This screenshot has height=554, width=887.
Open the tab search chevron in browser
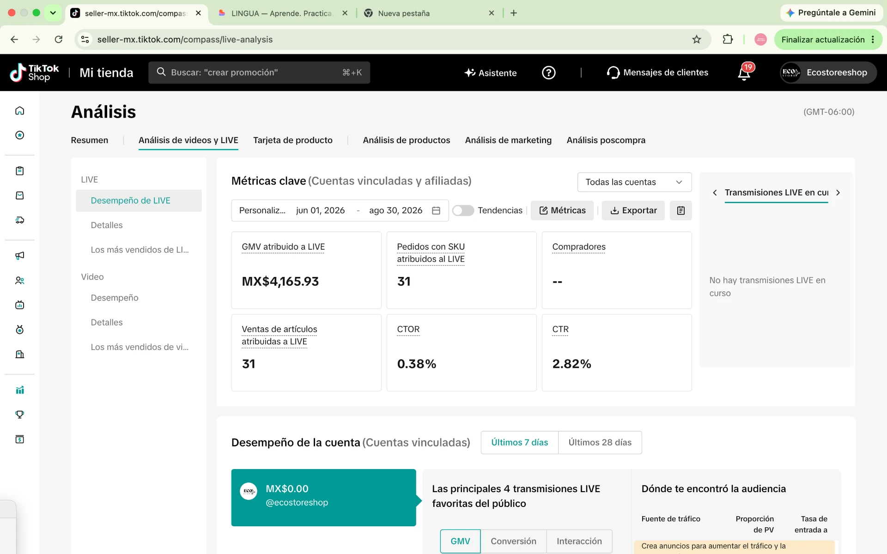[53, 13]
